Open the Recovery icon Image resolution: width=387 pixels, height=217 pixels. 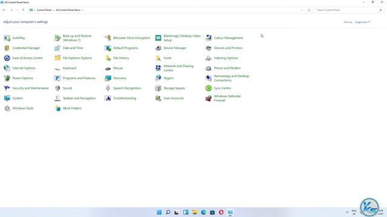(108, 78)
